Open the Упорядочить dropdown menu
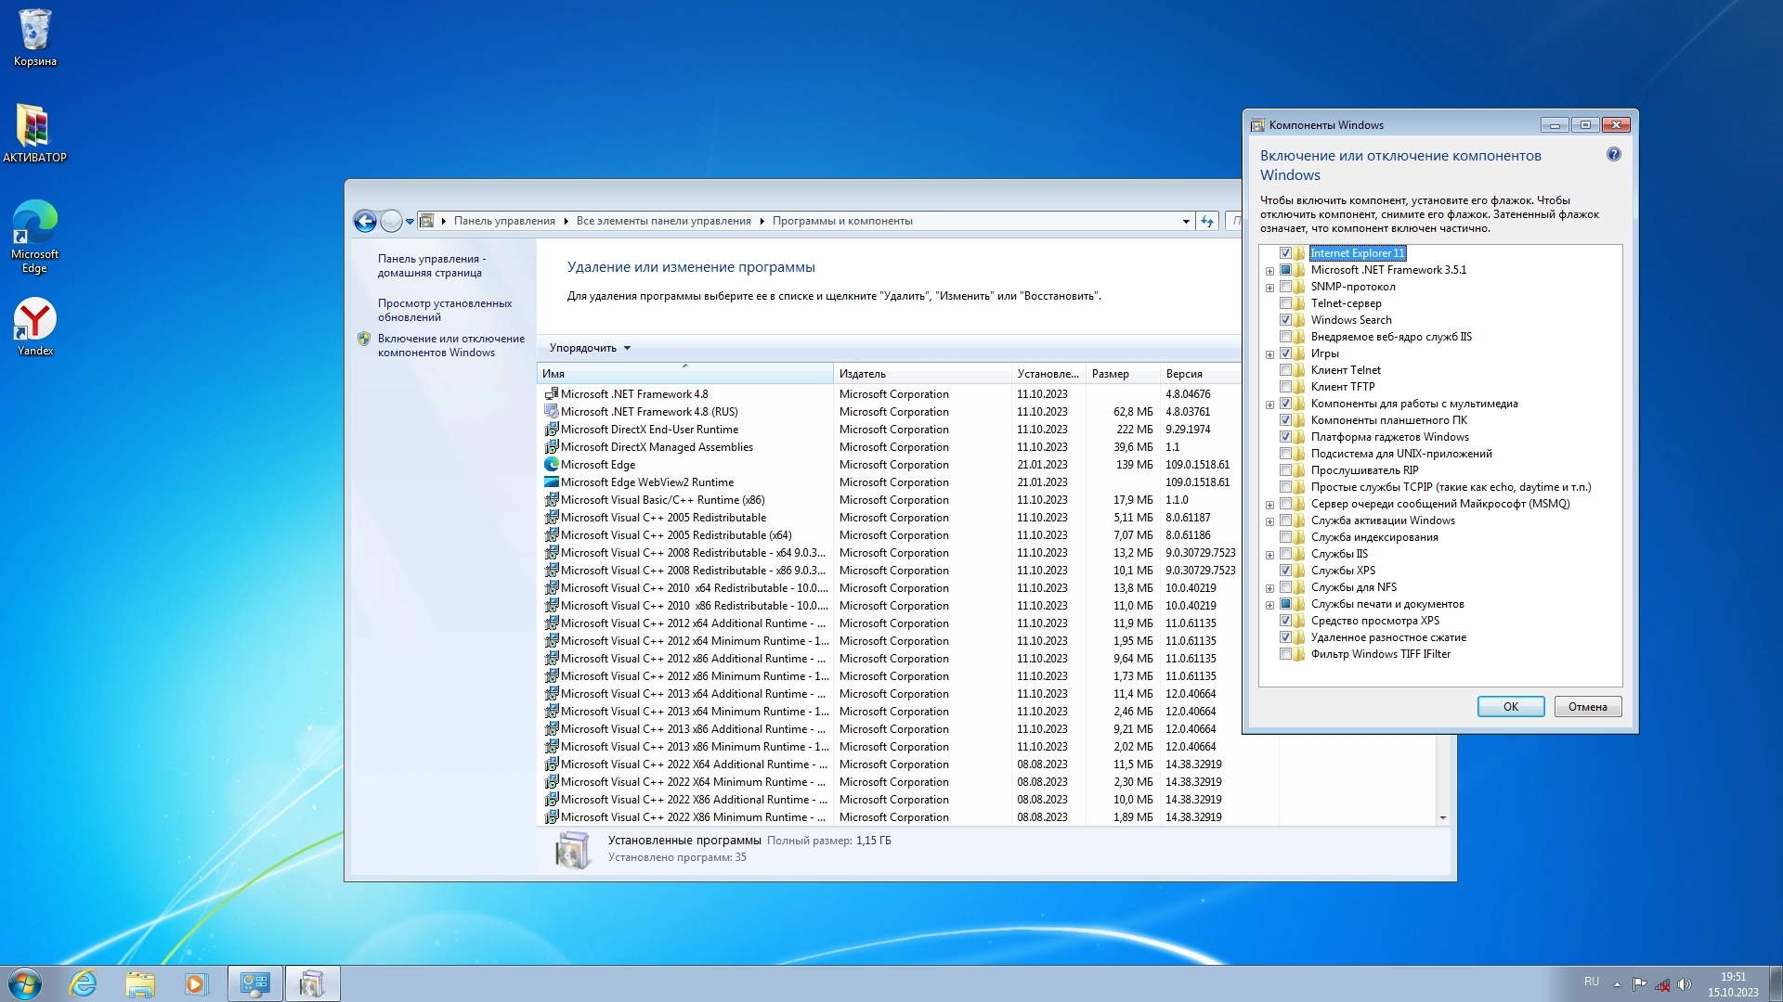The image size is (1783, 1002). point(590,348)
